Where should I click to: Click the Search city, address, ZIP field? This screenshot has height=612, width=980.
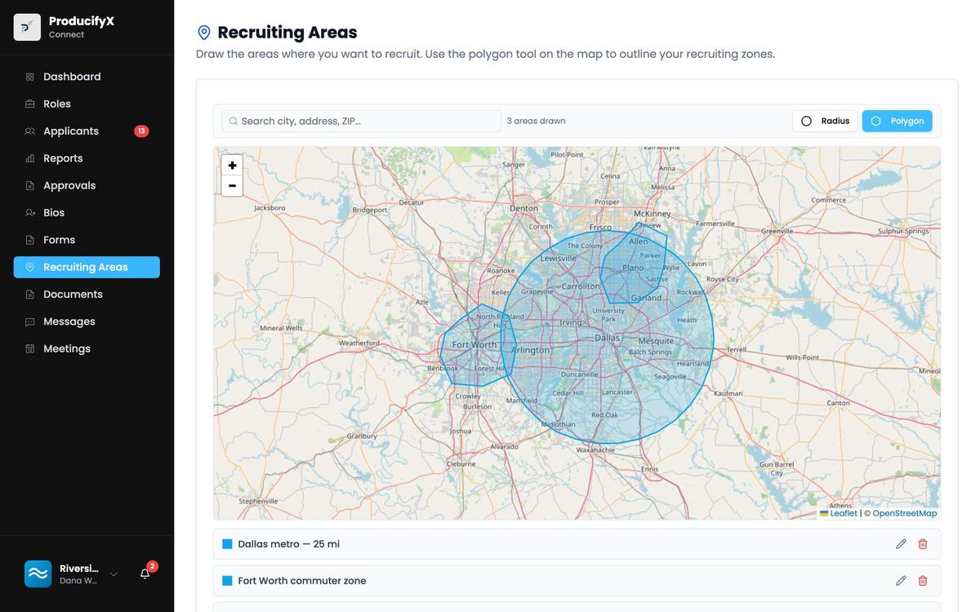click(x=362, y=121)
